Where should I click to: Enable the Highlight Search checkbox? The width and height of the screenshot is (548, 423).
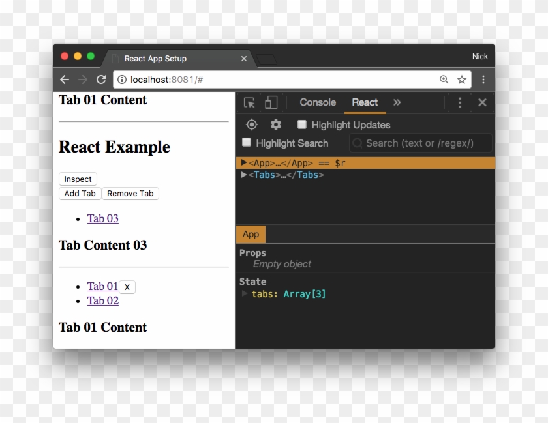(x=246, y=143)
